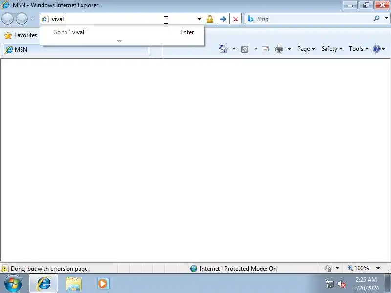Viewport: 391px width, 293px height.
Task: Open the Tools menu
Action: pyautogui.click(x=359, y=49)
